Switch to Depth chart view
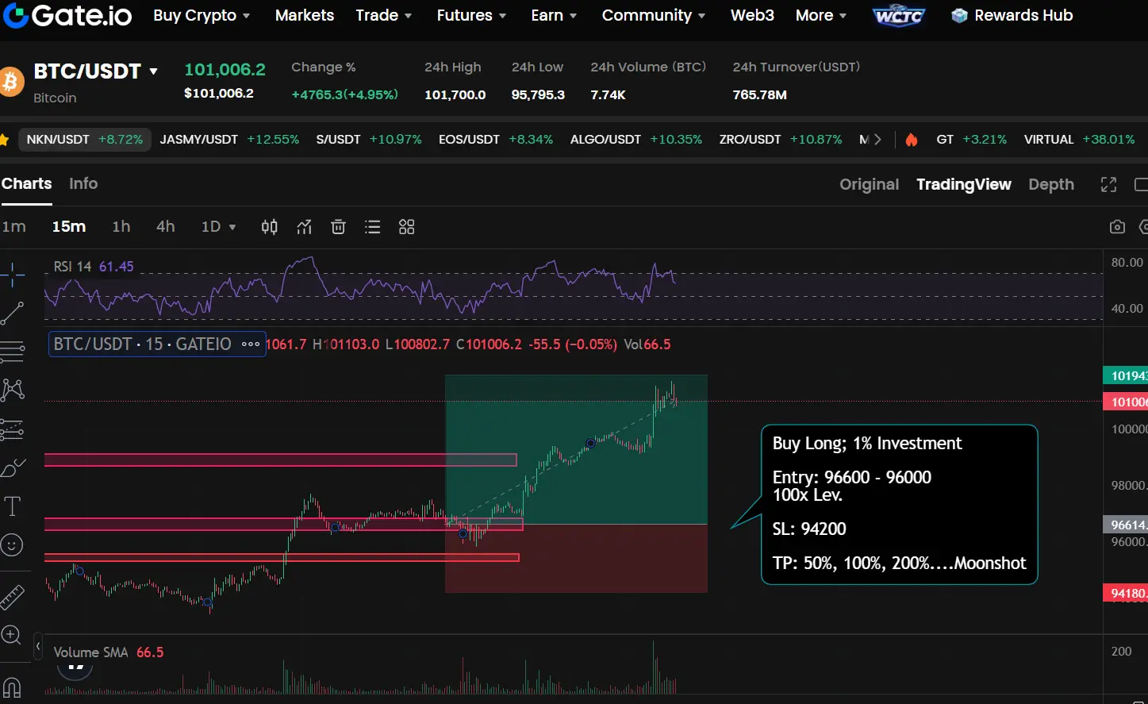1148x704 pixels. pos(1051,184)
